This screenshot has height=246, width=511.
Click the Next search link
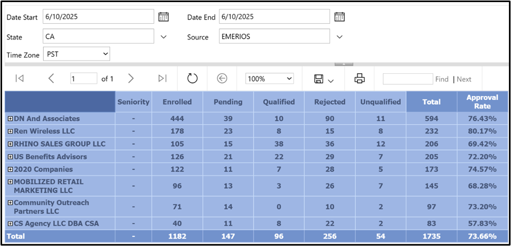click(464, 79)
